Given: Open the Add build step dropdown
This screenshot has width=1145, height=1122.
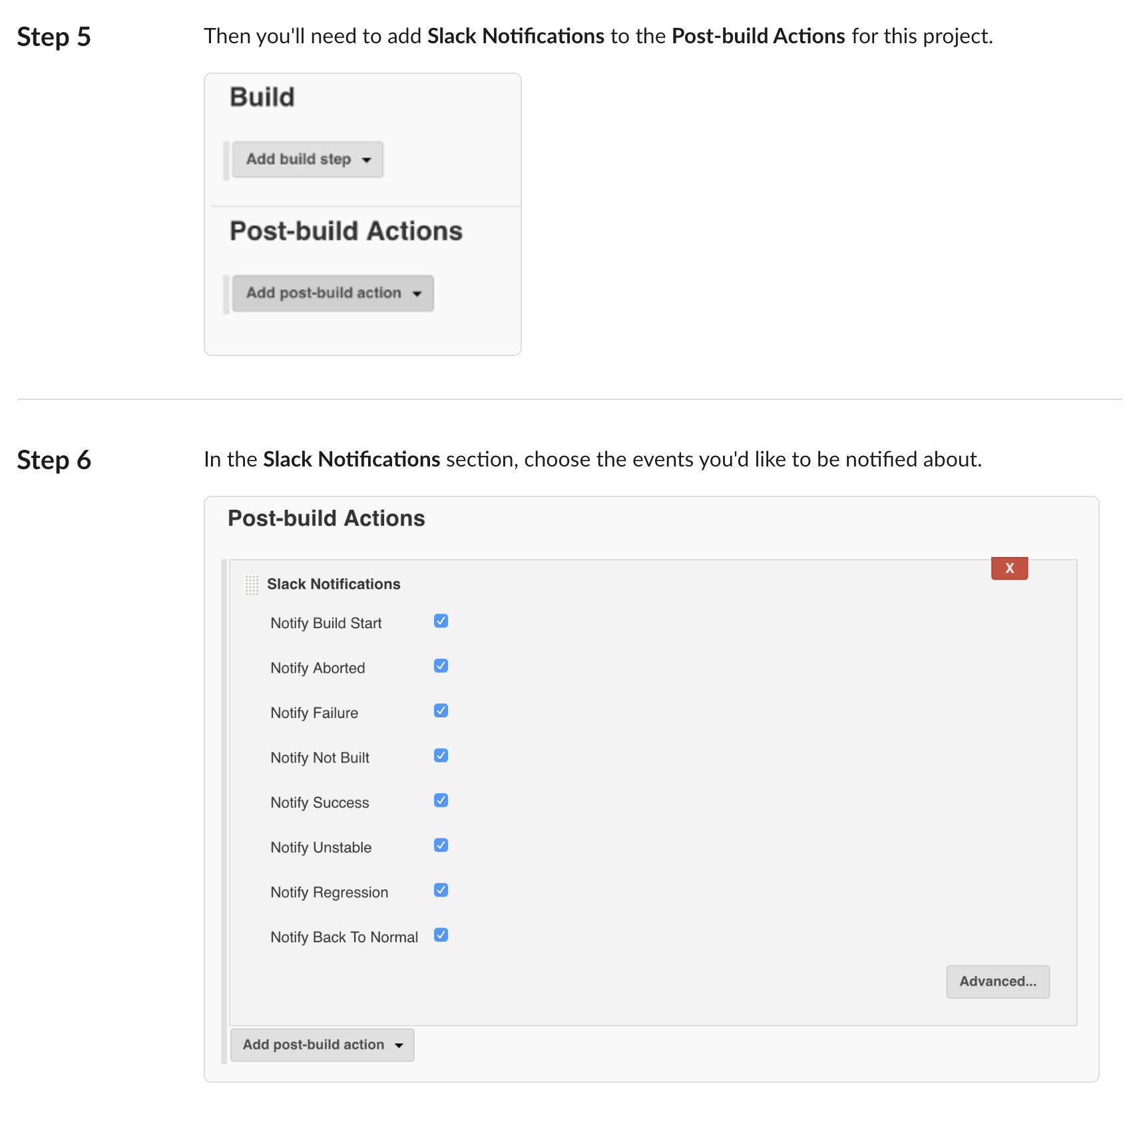Looking at the screenshot, I should (308, 160).
